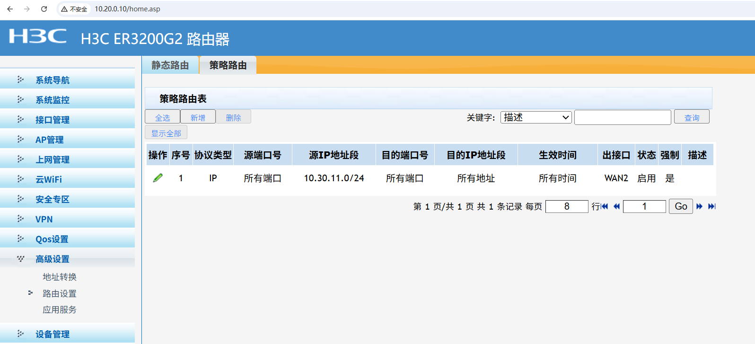Select the 策略路由 tab
The width and height of the screenshot is (755, 344).
[228, 65]
